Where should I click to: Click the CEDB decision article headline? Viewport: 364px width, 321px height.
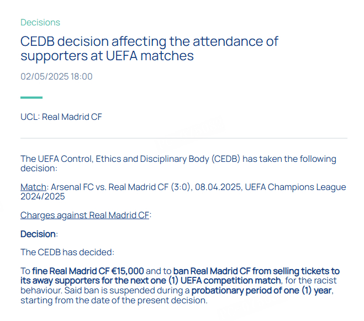point(149,49)
